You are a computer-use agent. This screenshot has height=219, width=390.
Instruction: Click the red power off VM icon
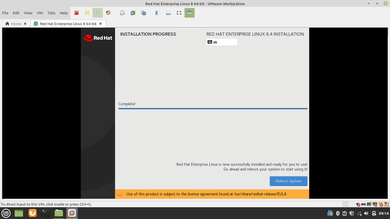(77, 13)
